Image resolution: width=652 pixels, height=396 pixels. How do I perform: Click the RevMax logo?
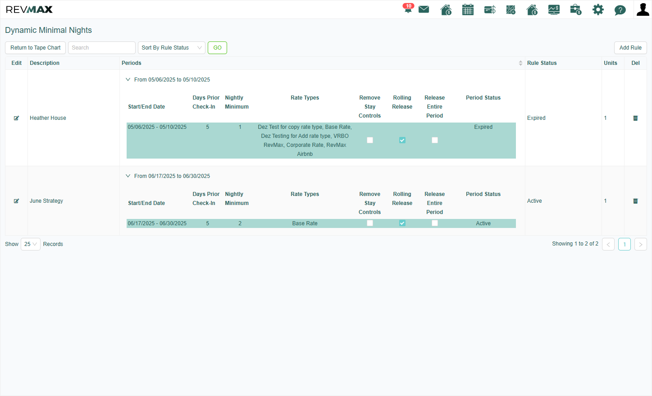[x=29, y=9]
